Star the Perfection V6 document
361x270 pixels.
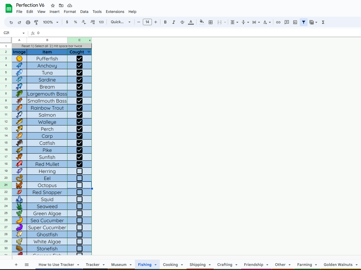[53, 5]
